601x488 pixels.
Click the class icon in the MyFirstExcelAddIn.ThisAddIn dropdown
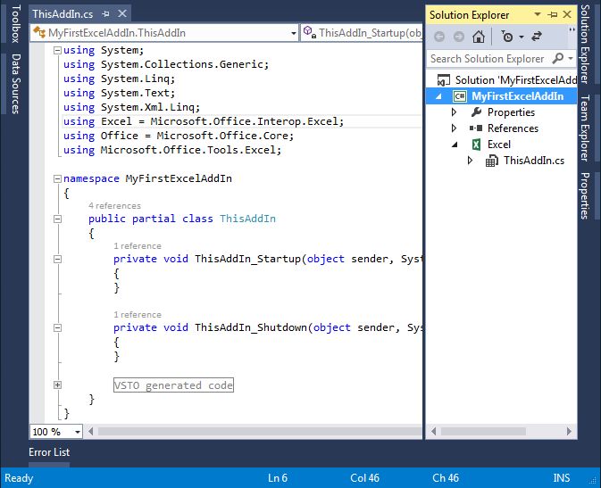pos(39,32)
